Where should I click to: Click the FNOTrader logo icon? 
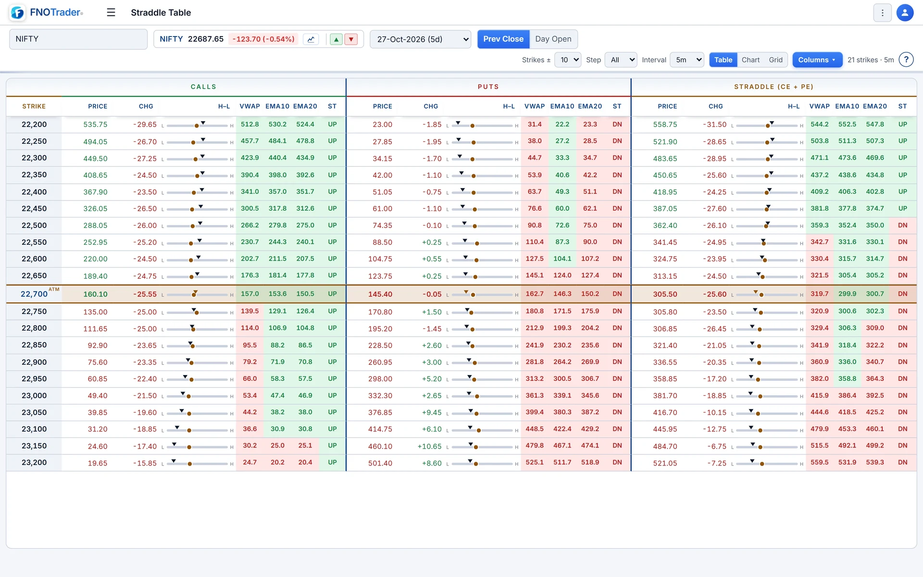click(x=18, y=13)
